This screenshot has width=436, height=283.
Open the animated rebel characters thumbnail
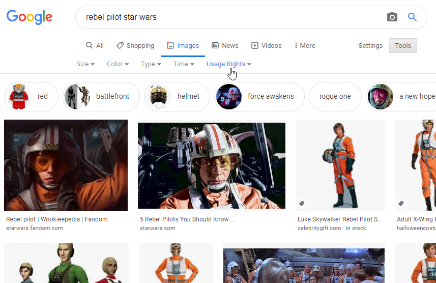(67, 263)
